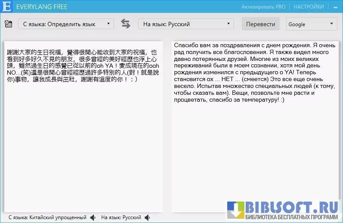Click the 'С языка: Китайский упрощенный' status label
The height and width of the screenshot is (223, 343).
pyautogui.click(x=47, y=217)
